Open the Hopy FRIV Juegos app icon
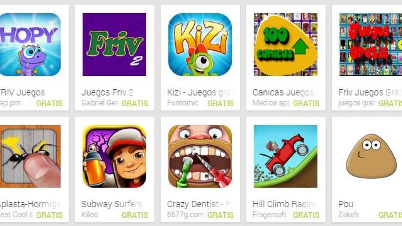The height and width of the screenshot is (226, 402). pyautogui.click(x=30, y=44)
